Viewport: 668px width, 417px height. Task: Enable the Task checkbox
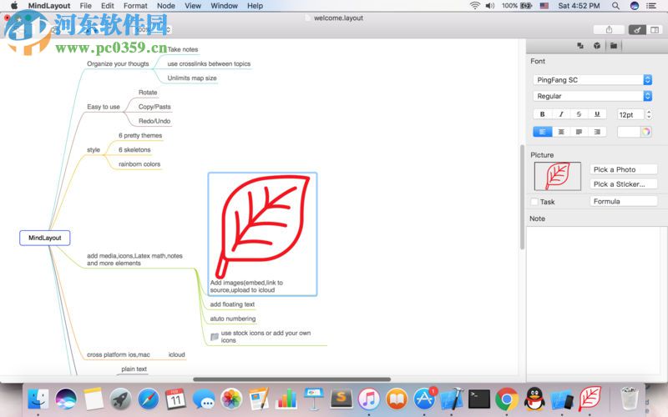534,202
